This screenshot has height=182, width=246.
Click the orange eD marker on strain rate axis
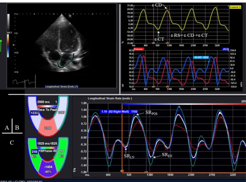122,171
